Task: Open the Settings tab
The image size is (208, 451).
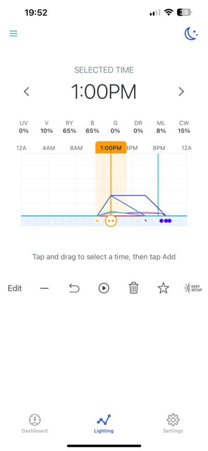Action: [173, 424]
